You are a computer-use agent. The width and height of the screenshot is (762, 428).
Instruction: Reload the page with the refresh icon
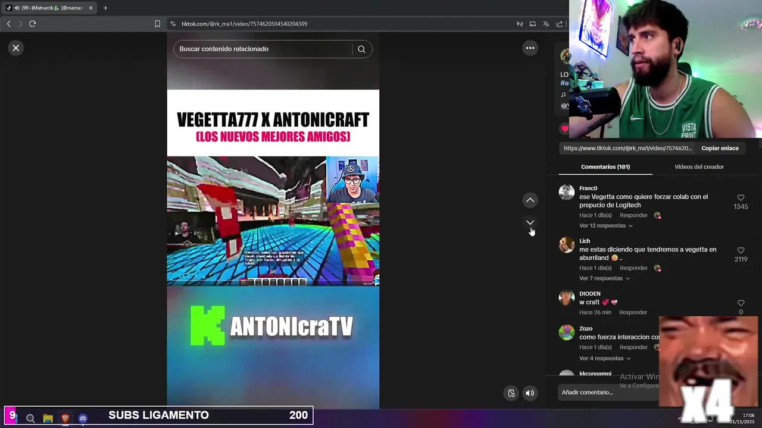pos(32,24)
